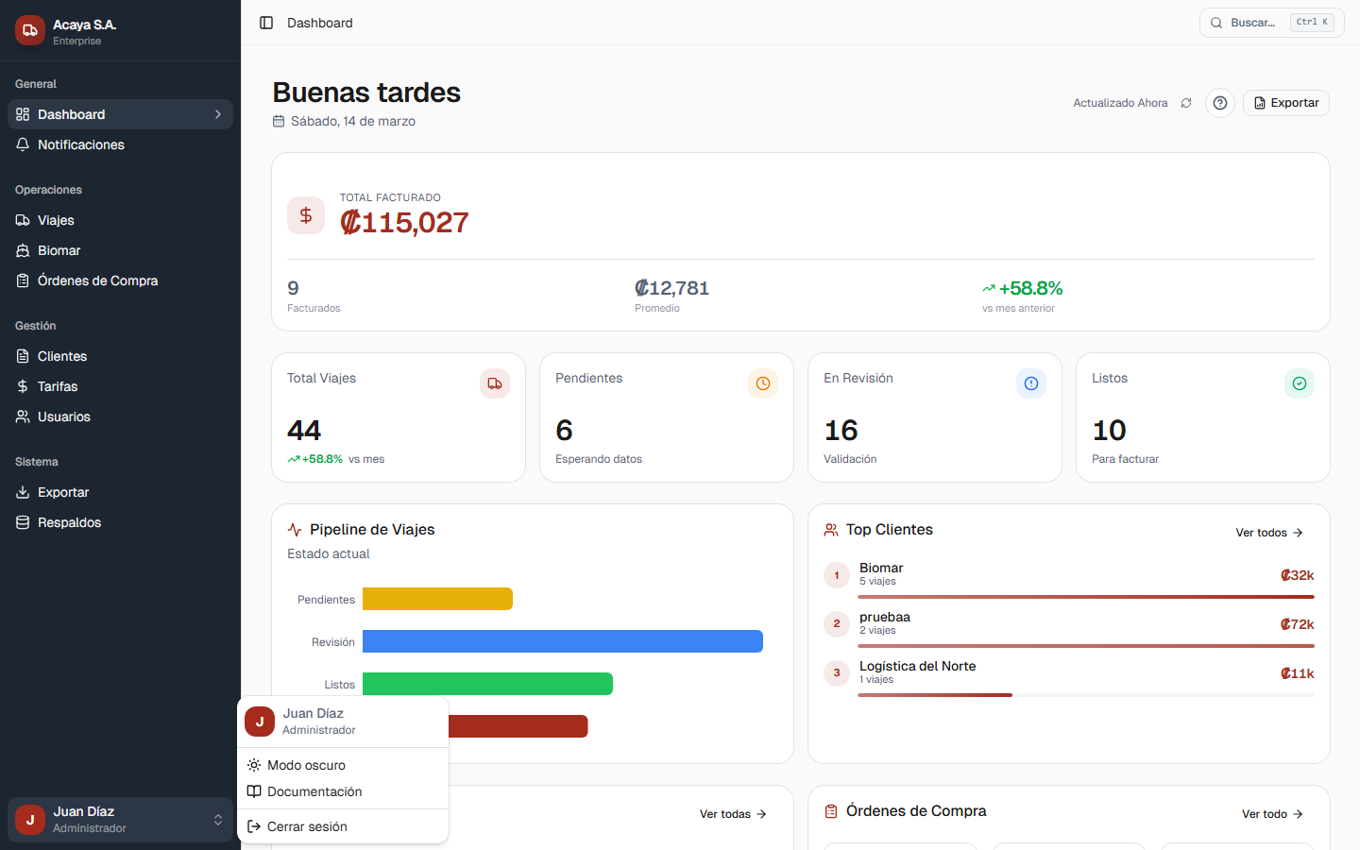Click the Acaya S.A. truck logo

30,30
